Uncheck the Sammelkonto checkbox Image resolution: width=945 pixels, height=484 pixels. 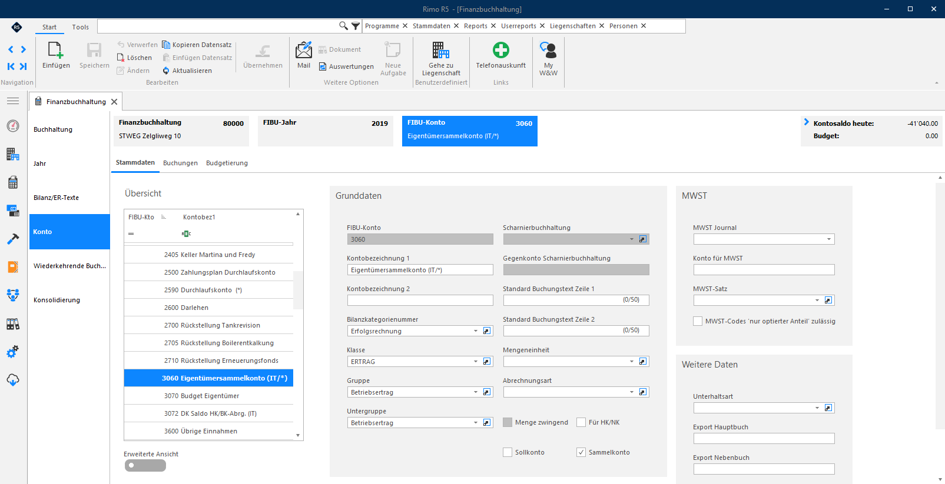pyautogui.click(x=581, y=452)
